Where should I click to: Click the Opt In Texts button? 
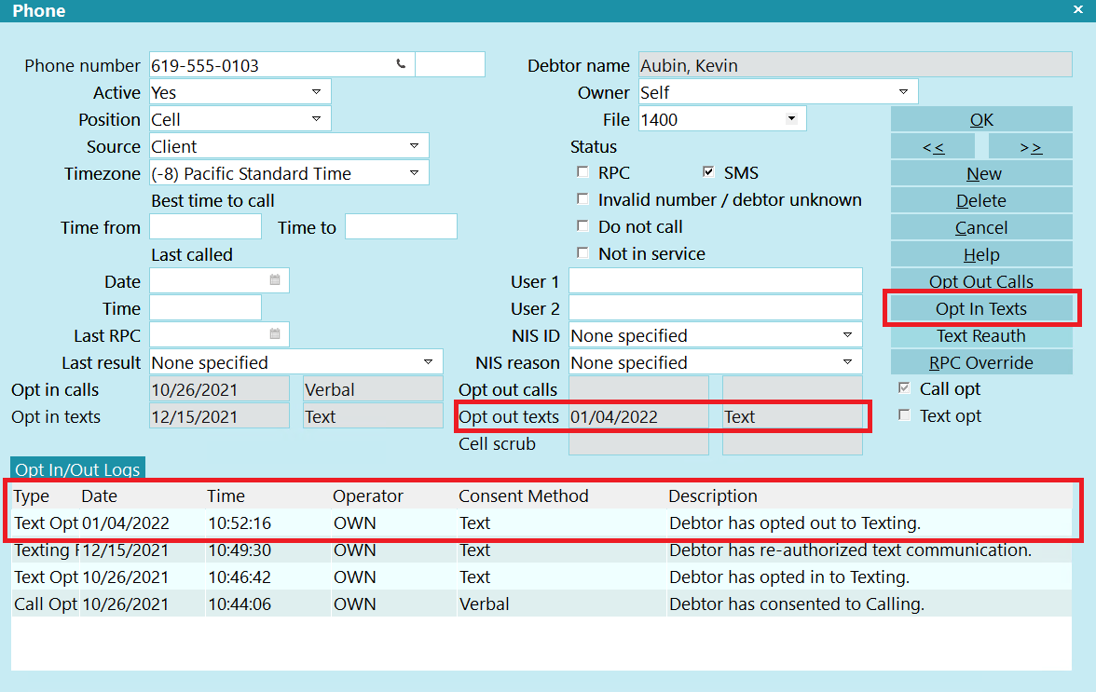tap(981, 308)
